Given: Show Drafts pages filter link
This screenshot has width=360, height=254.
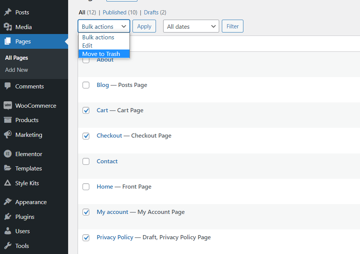Looking at the screenshot, I should 151,12.
